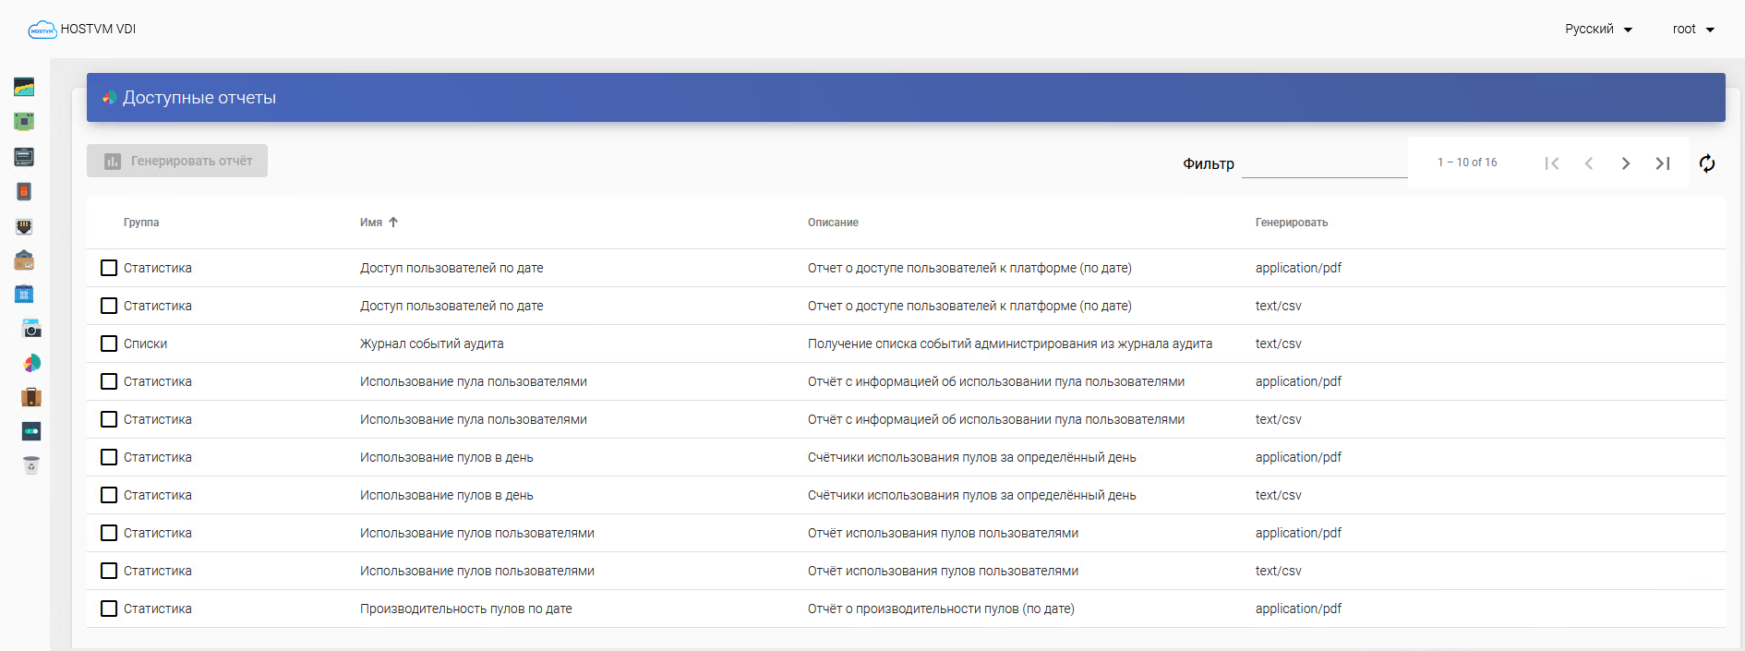Click description Отчёт о производительности пулов (по дате)
This screenshot has width=1745, height=651.
941,609
